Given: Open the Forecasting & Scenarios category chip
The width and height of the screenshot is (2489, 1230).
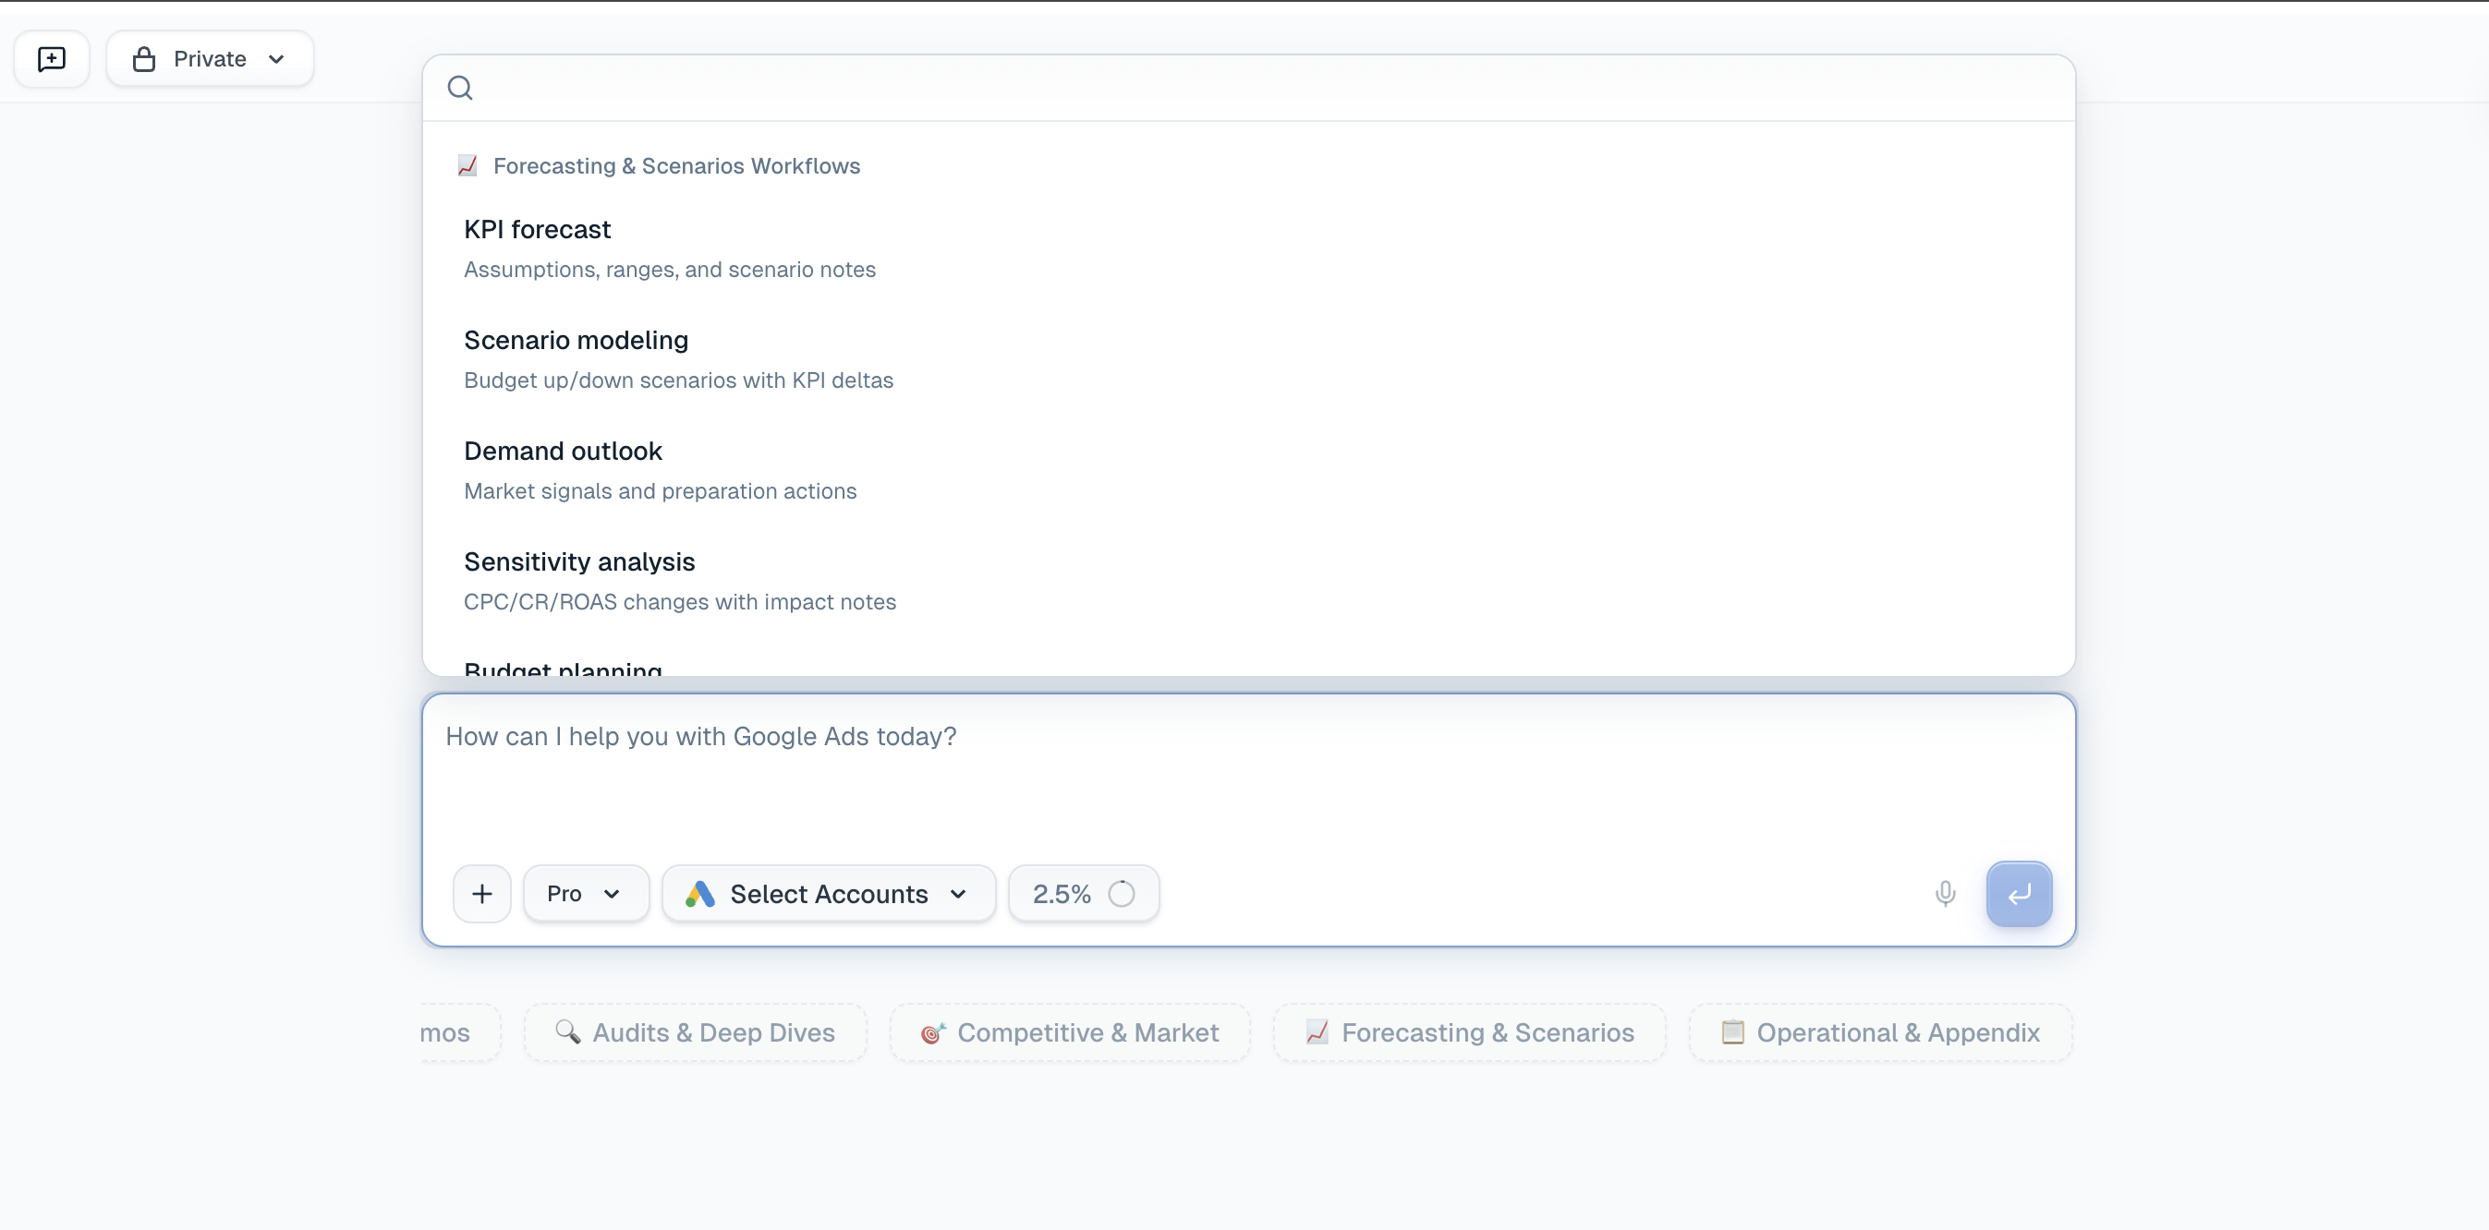Looking at the screenshot, I should click(1468, 1032).
